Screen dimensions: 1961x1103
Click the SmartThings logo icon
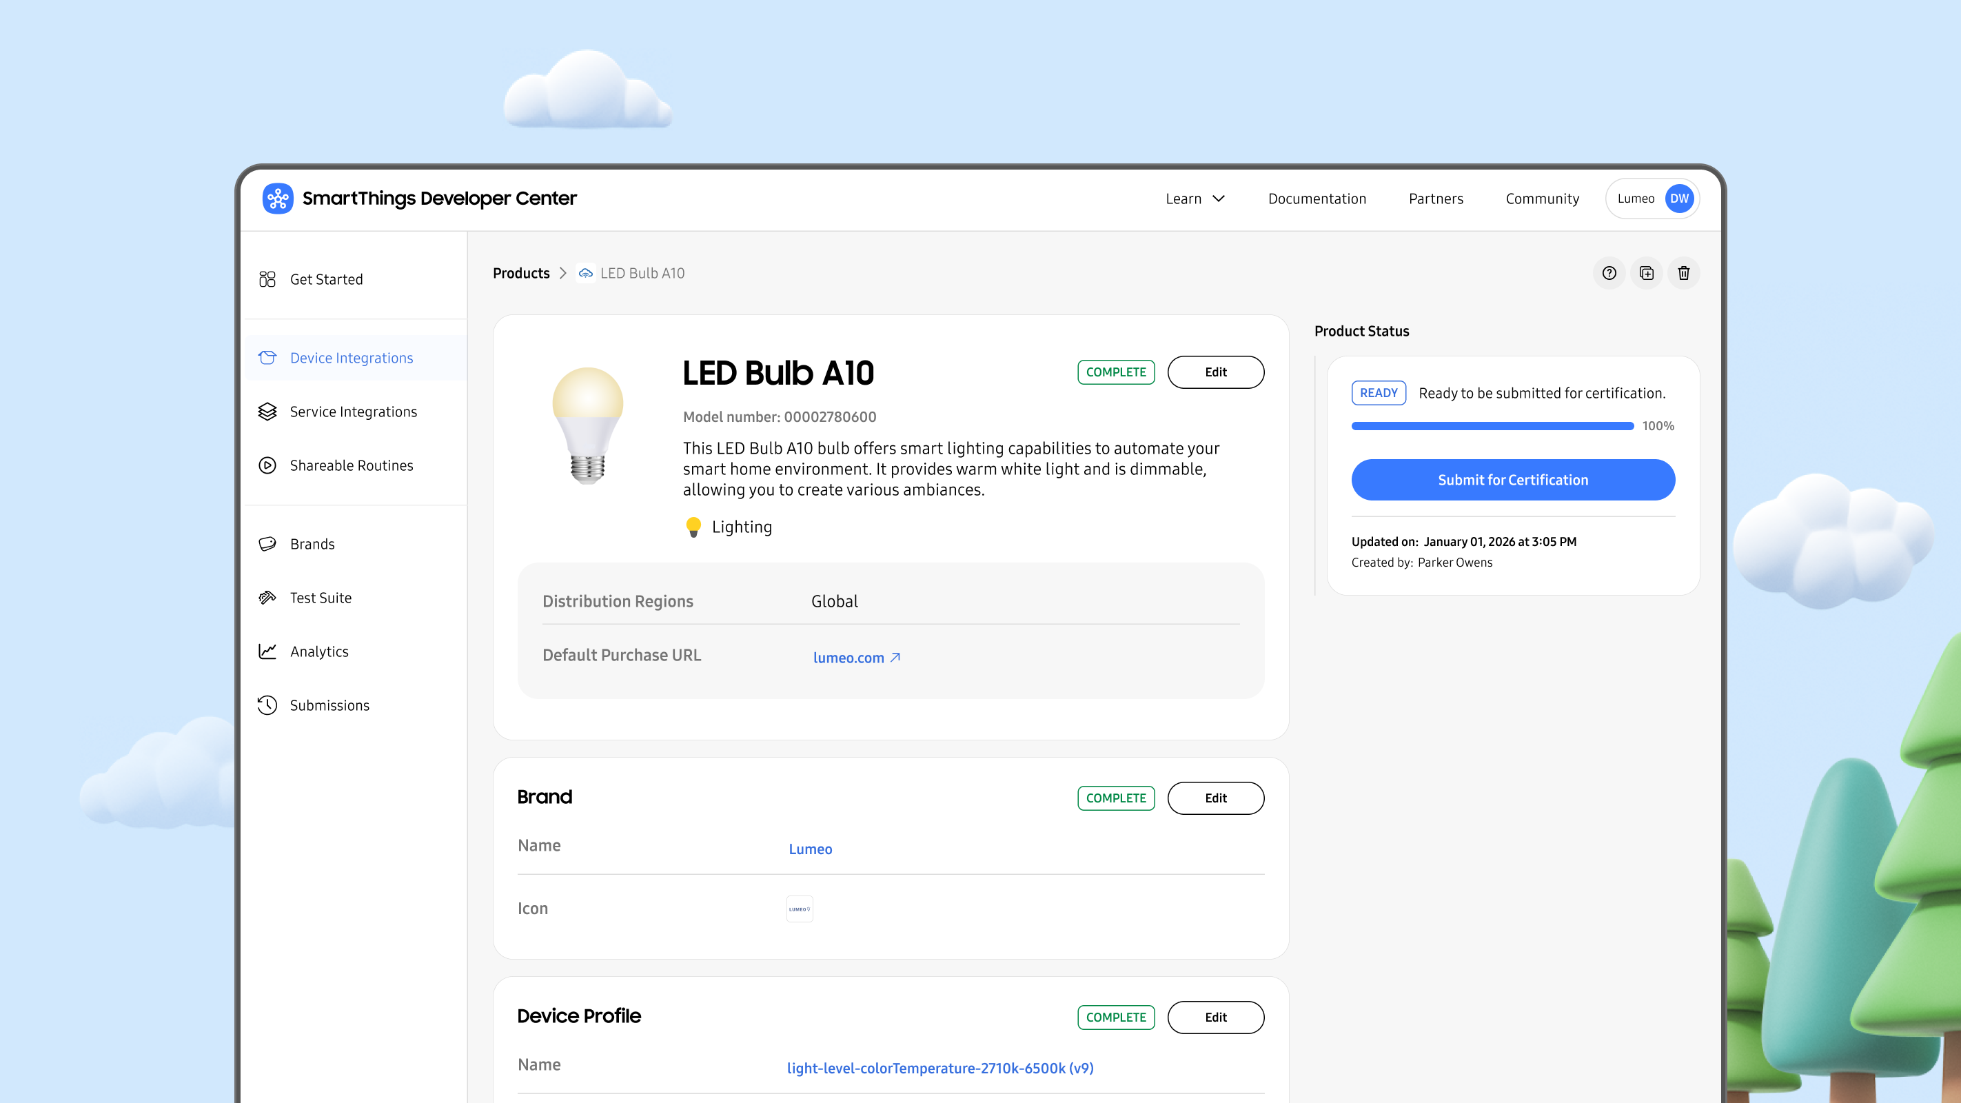pyautogui.click(x=277, y=199)
